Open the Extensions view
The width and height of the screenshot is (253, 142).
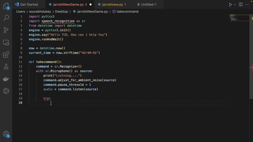click(6, 54)
